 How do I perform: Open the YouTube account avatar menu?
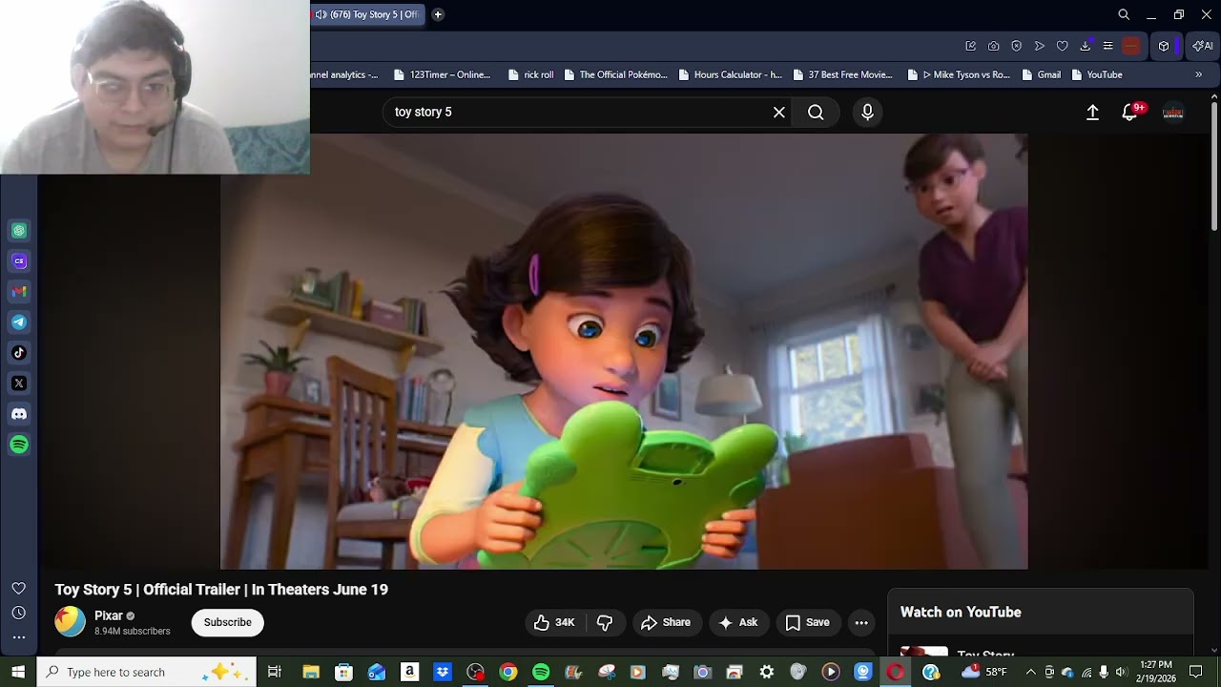1173,113
